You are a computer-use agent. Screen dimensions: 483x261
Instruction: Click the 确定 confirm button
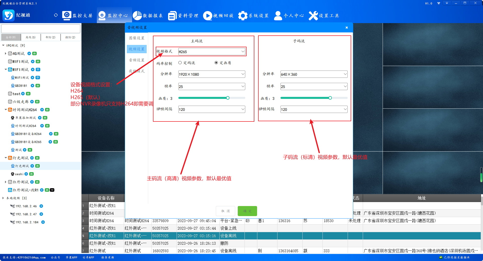tap(247, 211)
